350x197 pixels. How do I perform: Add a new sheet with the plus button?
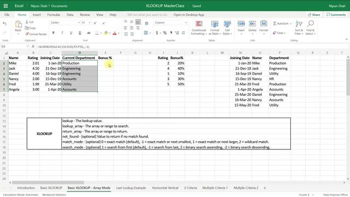click(x=265, y=188)
